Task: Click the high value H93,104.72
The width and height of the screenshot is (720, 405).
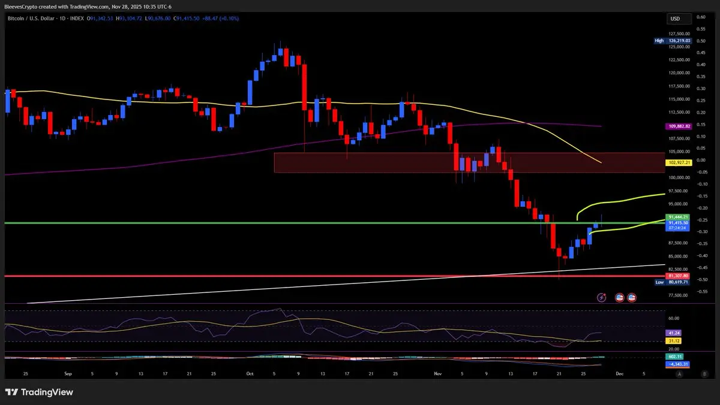Action: tap(129, 19)
